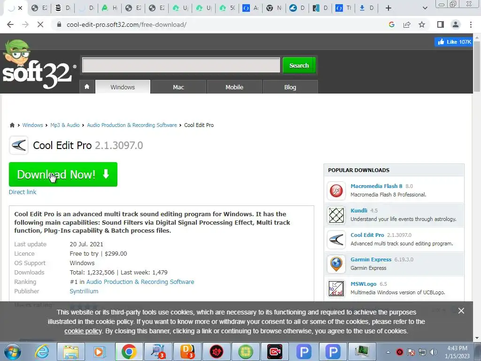The image size is (481, 361).
Task: Click the Macromedia Flash 8 icon
Action: 336,191
